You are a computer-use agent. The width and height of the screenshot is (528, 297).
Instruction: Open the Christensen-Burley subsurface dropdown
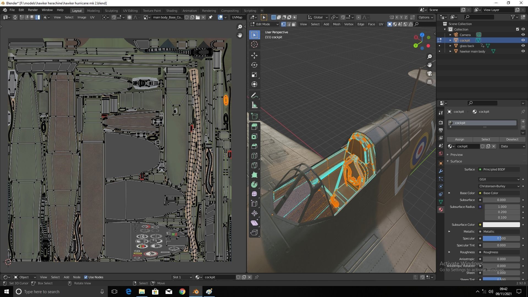(499, 186)
